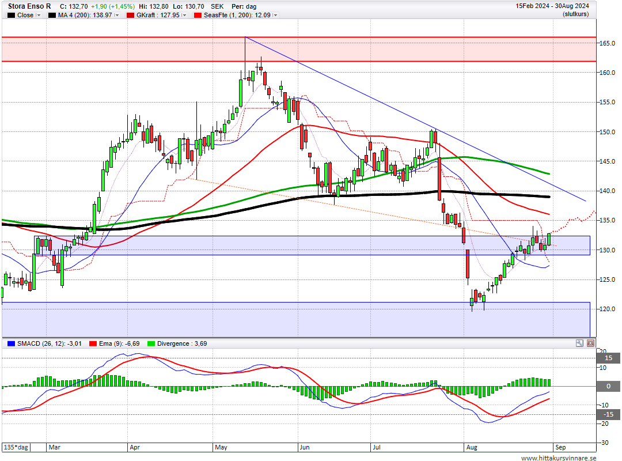Image resolution: width=622 pixels, height=461 pixels.
Task: Click the red SeasFte legend swatch
Action: (198, 15)
